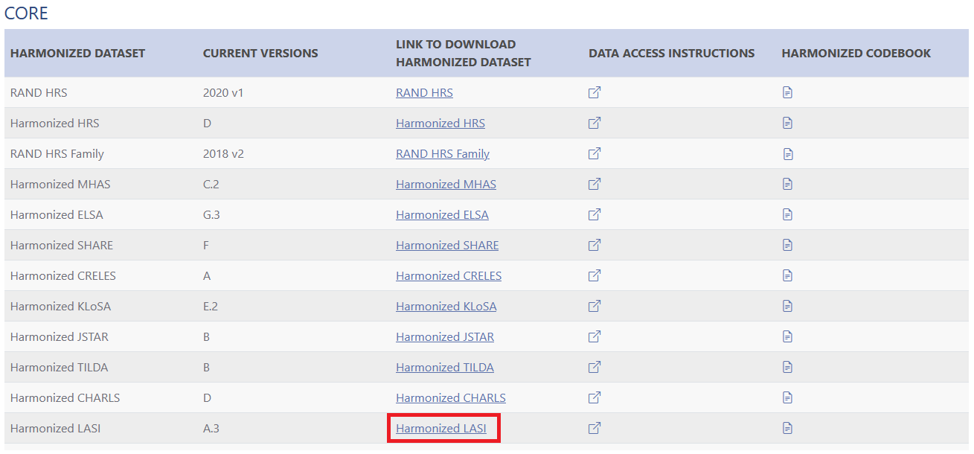974x454 pixels.
Task: Click the Data Access Instructions column header
Action: pos(671,54)
